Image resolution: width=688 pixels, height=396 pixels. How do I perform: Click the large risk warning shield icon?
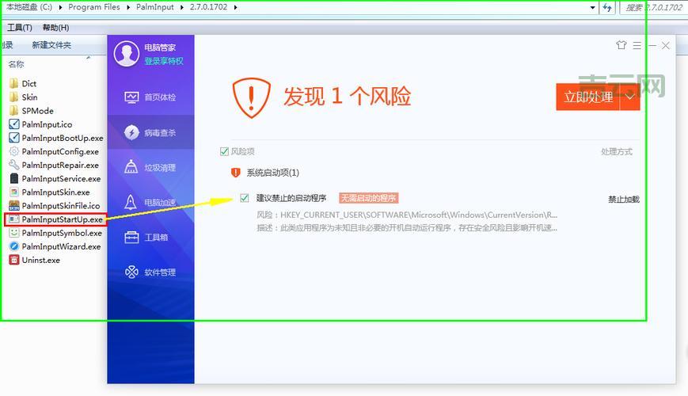(x=251, y=97)
